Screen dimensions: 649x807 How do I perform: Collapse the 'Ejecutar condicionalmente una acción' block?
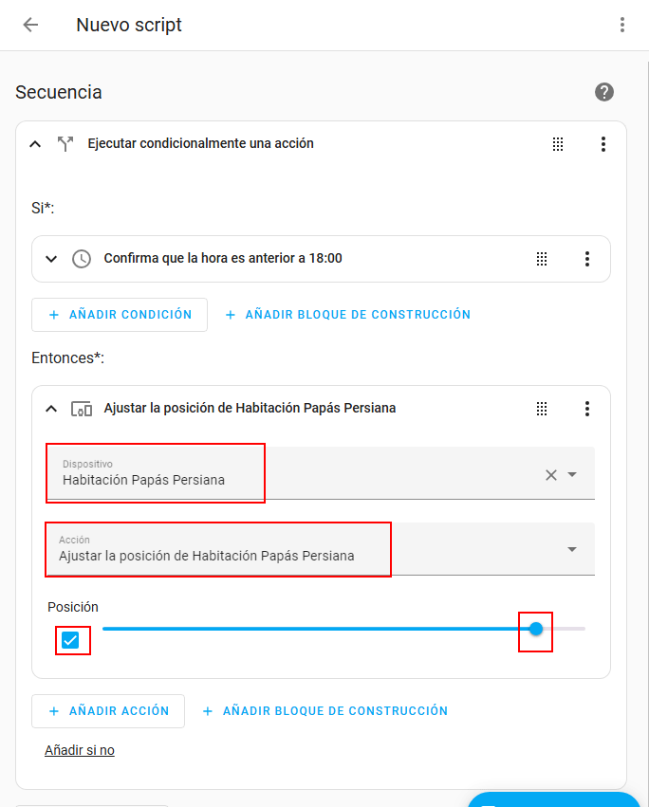point(35,144)
